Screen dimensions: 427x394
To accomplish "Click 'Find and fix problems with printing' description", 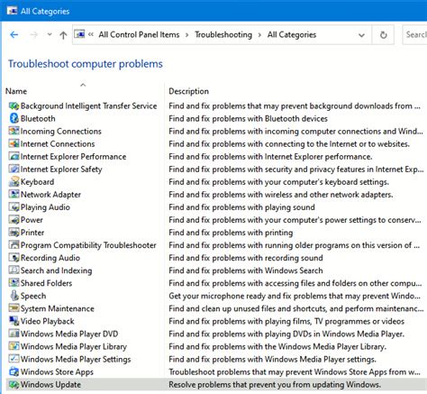I will pyautogui.click(x=231, y=233).
